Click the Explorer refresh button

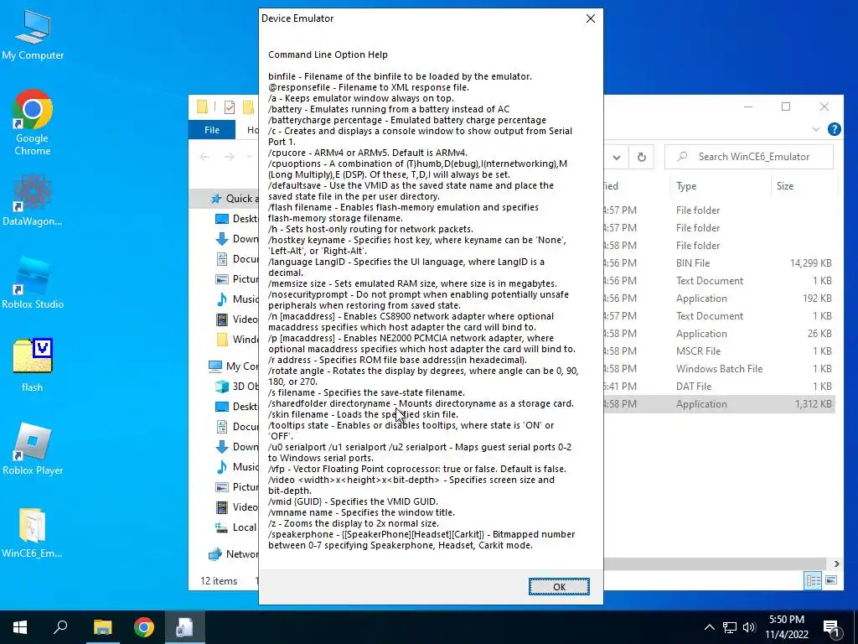click(x=641, y=157)
